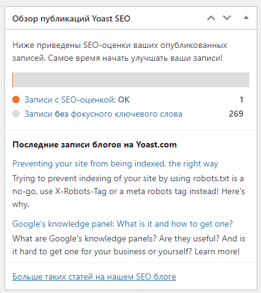Open 'Больше таких статей на нашем SEO блоге'
This screenshot has width=261, height=293.
click(94, 276)
